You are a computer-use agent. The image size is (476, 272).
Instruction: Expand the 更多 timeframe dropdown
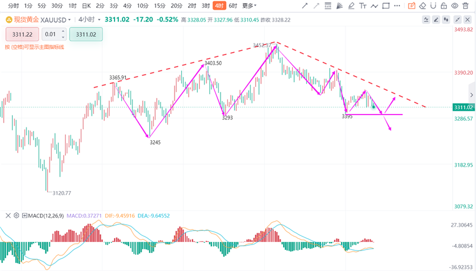point(249,6)
